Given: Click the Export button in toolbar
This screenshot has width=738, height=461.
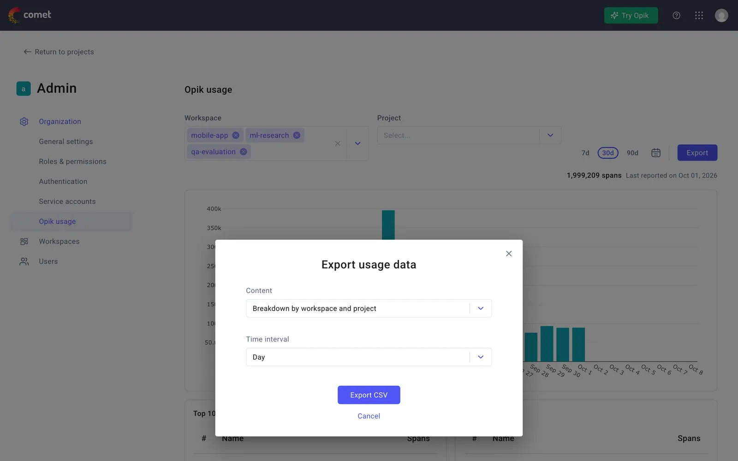Looking at the screenshot, I should pos(697,153).
